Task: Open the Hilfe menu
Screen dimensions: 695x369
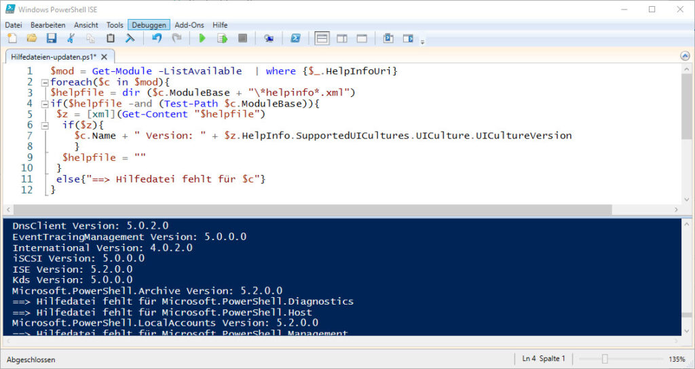Action: pyautogui.click(x=220, y=25)
